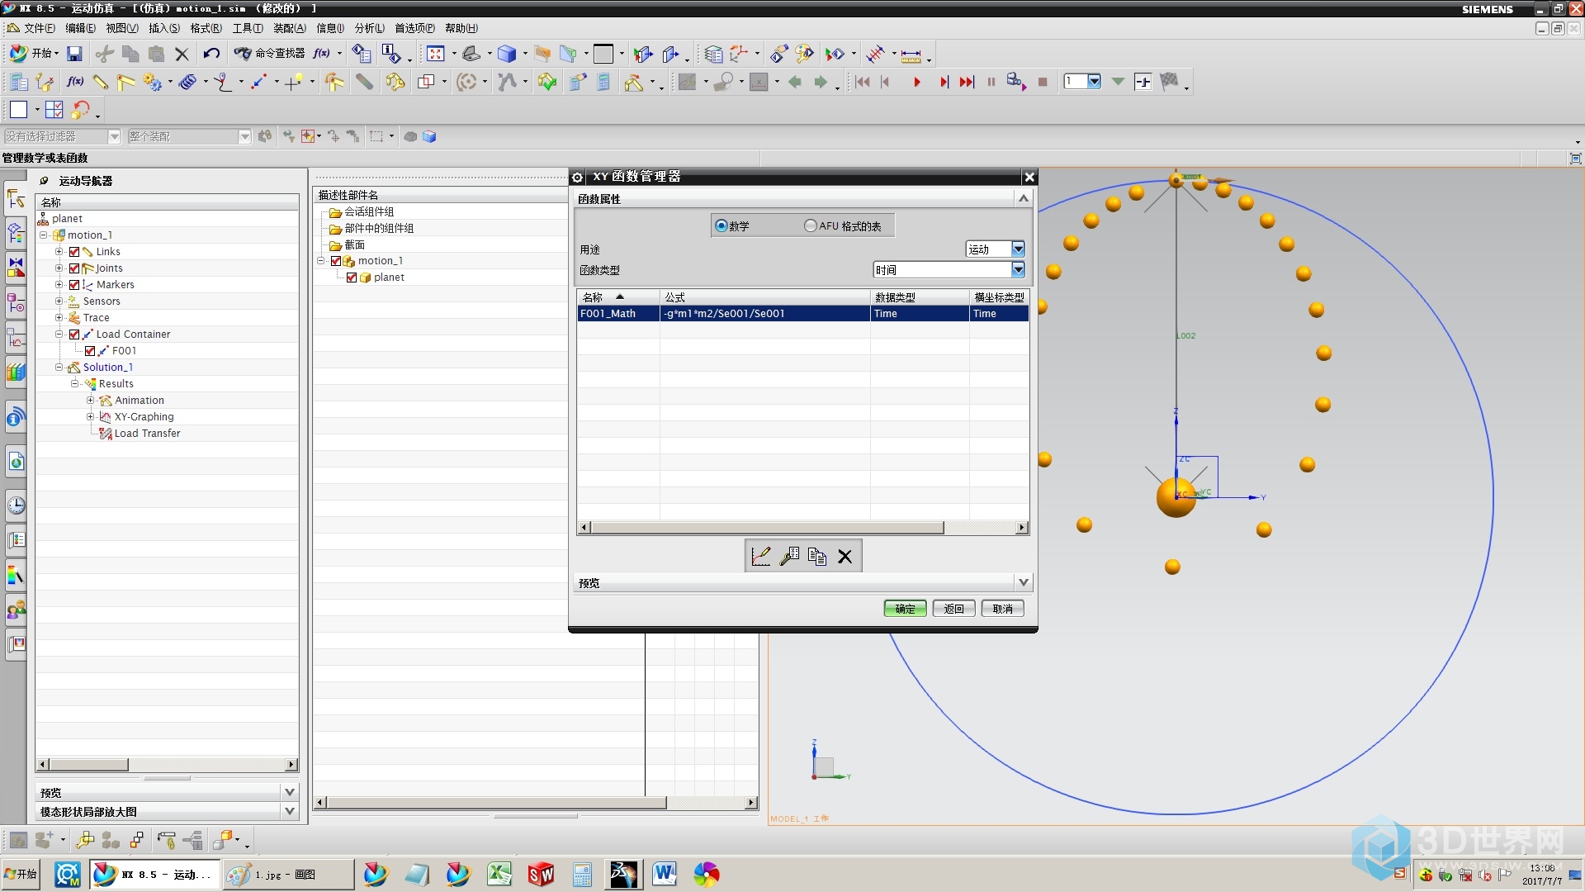Viewport: 1585px width, 892px height.
Task: Toggle the Load Container checkbox
Action: (74, 334)
